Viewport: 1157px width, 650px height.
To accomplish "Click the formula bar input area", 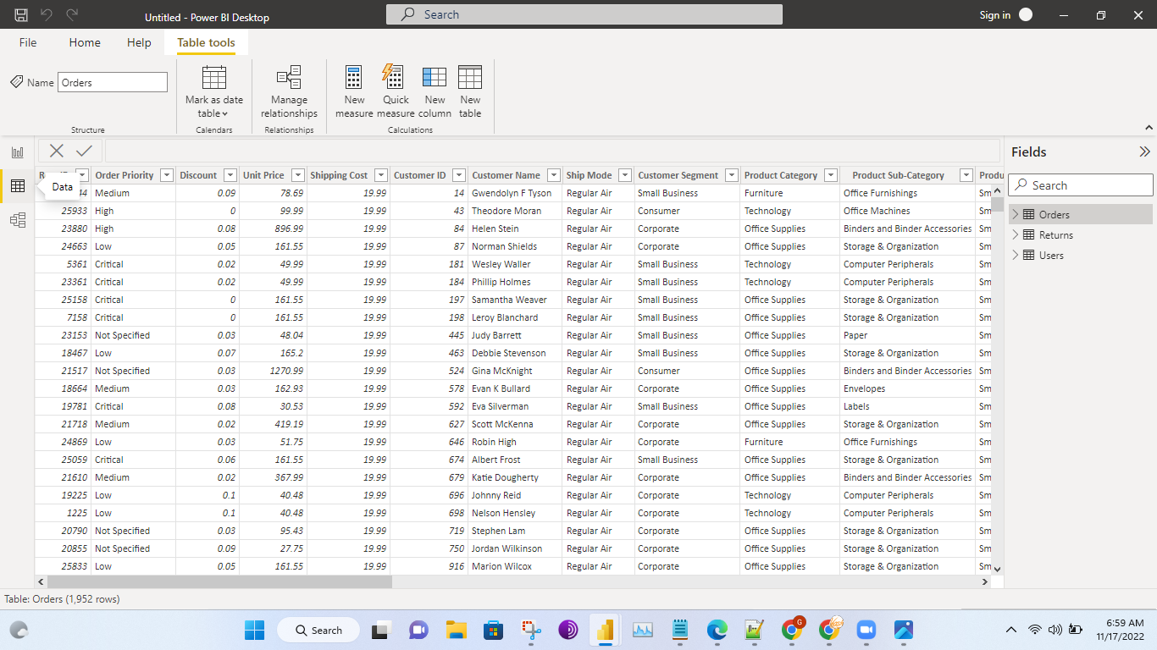I will [552, 151].
